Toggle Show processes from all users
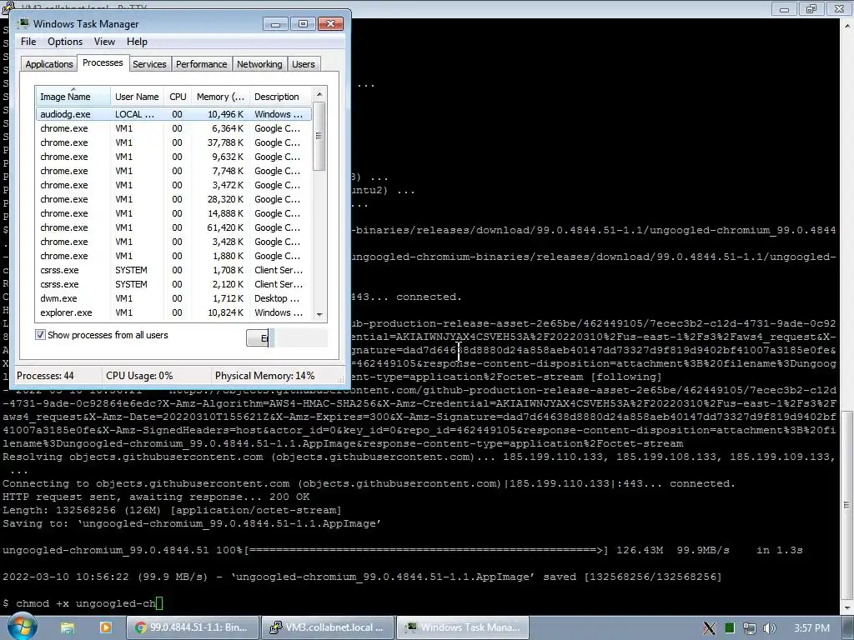 click(40, 335)
